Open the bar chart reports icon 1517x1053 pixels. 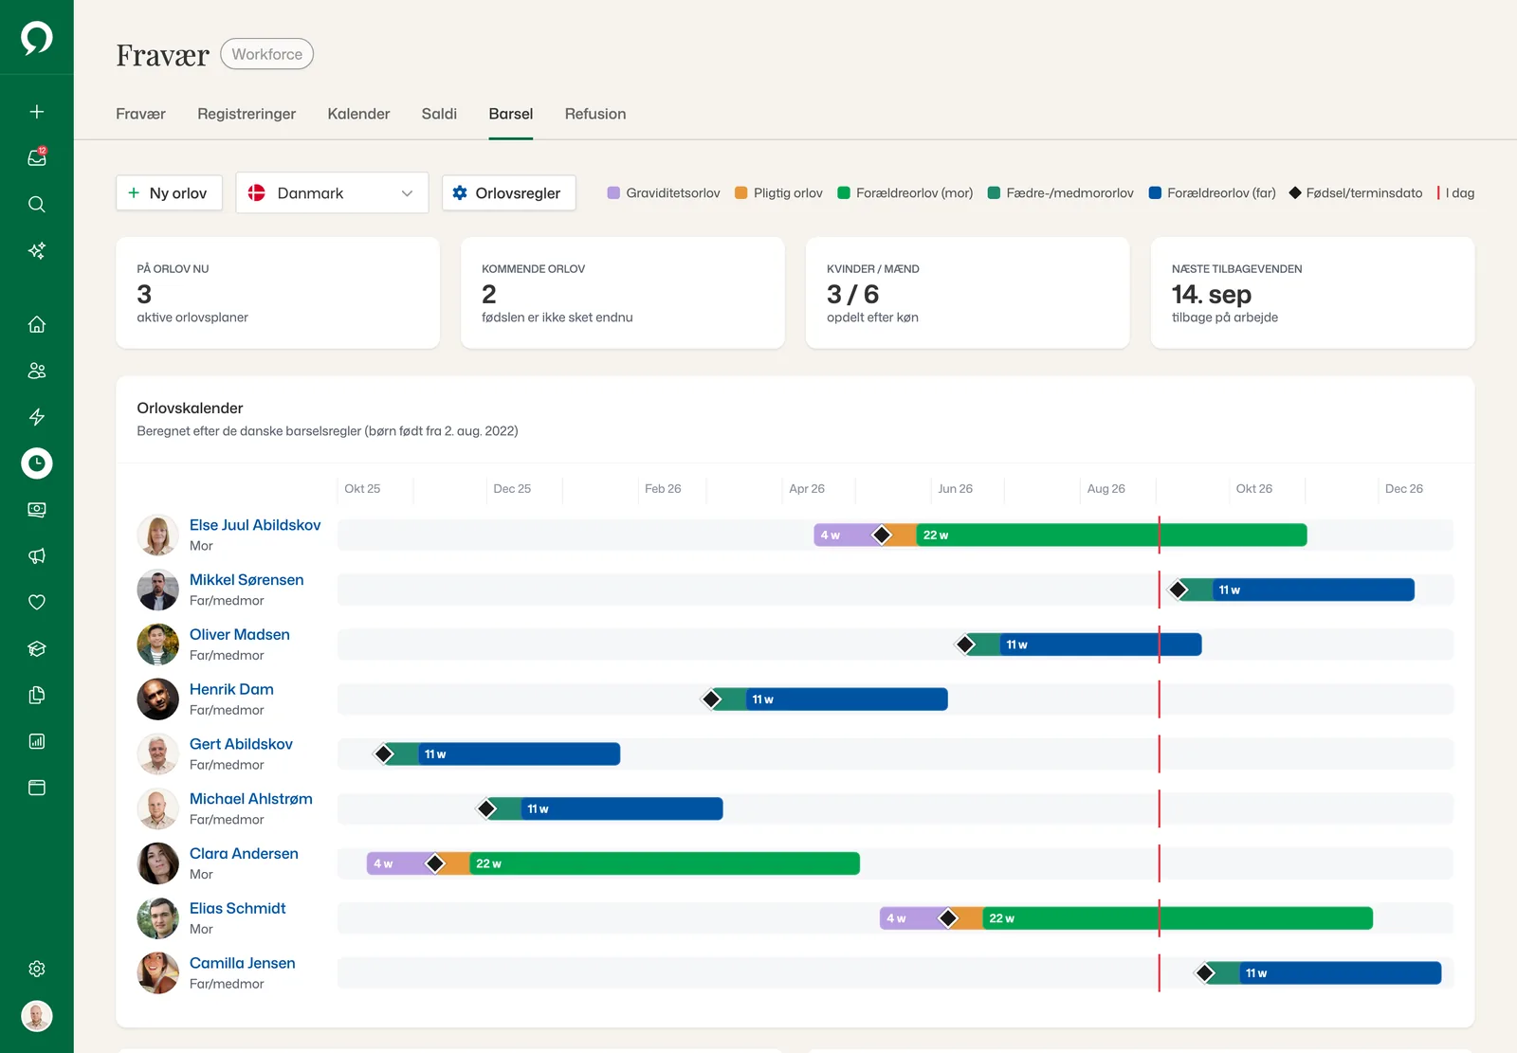(37, 741)
